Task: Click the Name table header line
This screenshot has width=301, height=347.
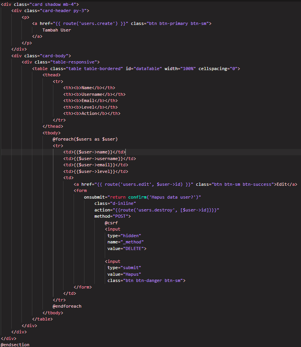Action: (x=89, y=88)
